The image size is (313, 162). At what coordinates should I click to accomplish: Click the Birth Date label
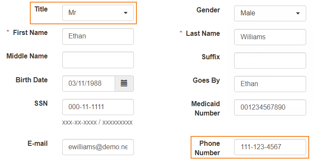(x=32, y=80)
